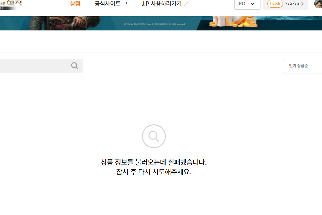Focus the product search input field
The image size is (322, 215).
(x=33, y=66)
